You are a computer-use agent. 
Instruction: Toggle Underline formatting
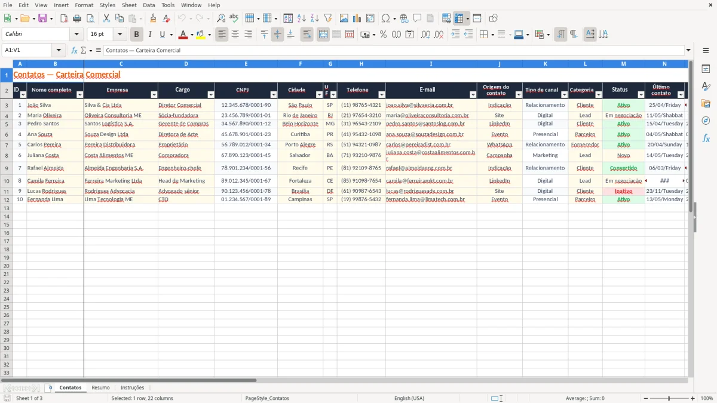click(x=163, y=35)
